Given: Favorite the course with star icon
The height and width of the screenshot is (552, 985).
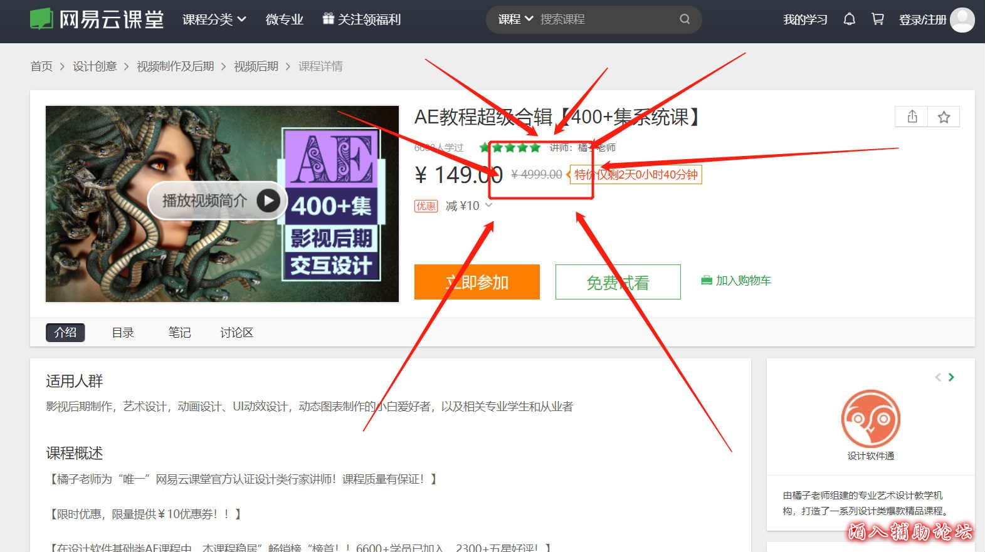Looking at the screenshot, I should tap(944, 117).
